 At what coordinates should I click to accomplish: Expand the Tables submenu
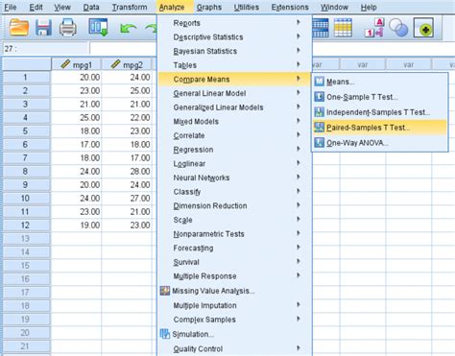click(x=234, y=65)
